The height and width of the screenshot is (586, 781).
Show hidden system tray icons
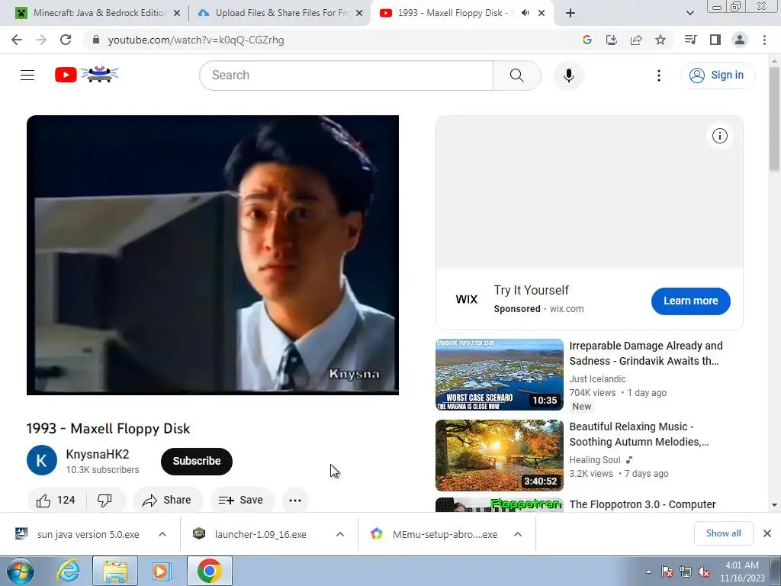tap(648, 572)
